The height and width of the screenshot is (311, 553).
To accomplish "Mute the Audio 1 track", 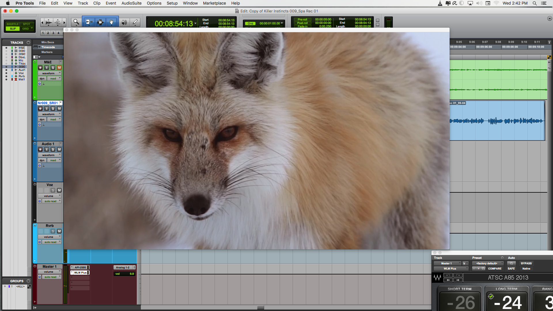I will pyautogui.click(x=59, y=149).
